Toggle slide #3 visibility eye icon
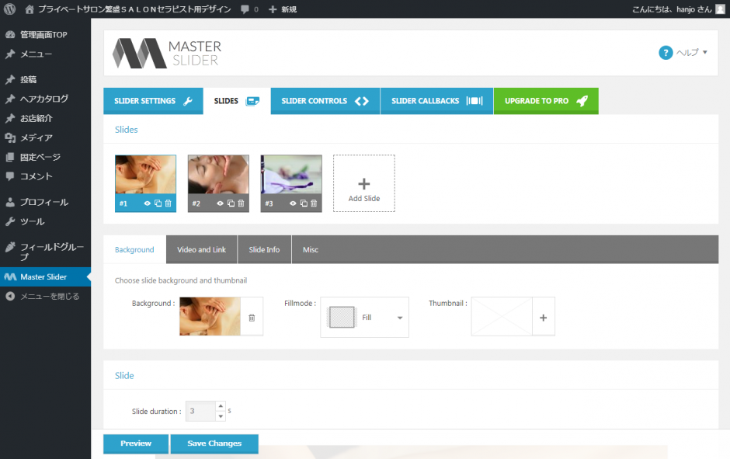This screenshot has height=459, width=730. [293, 203]
